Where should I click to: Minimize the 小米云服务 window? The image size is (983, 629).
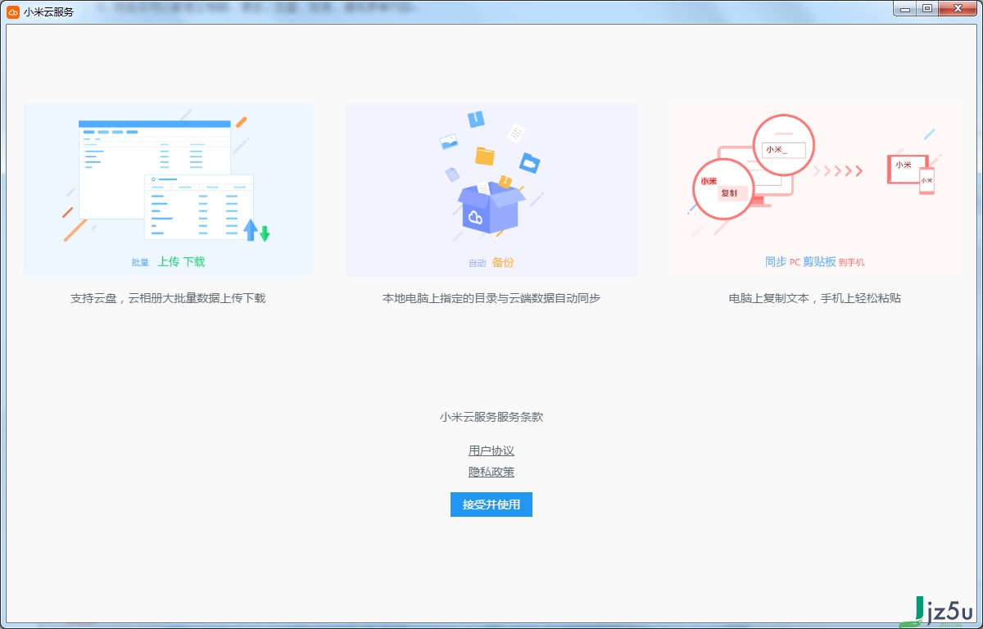[x=904, y=8]
